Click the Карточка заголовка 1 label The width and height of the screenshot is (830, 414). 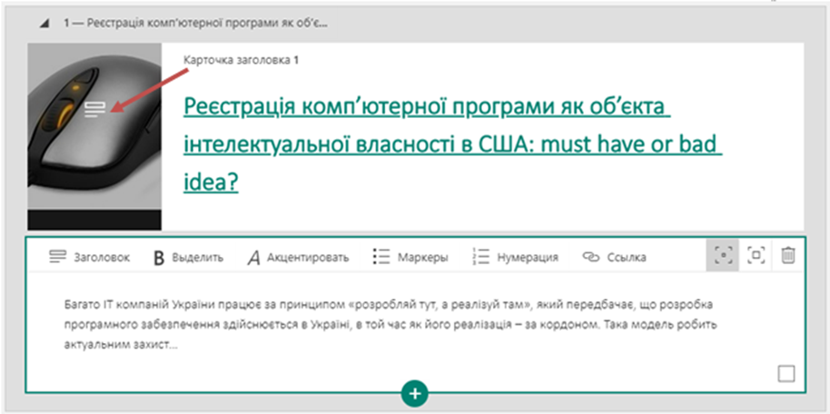(241, 60)
